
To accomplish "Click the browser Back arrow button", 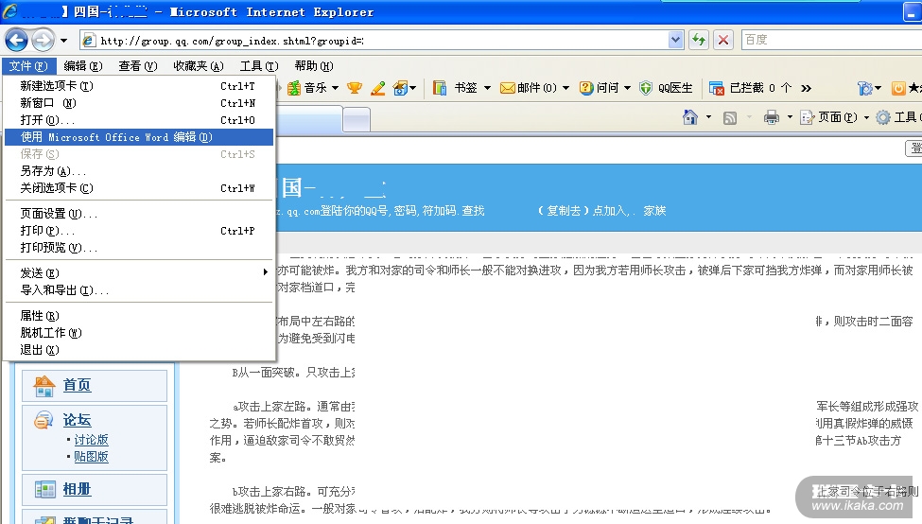I will (16, 40).
